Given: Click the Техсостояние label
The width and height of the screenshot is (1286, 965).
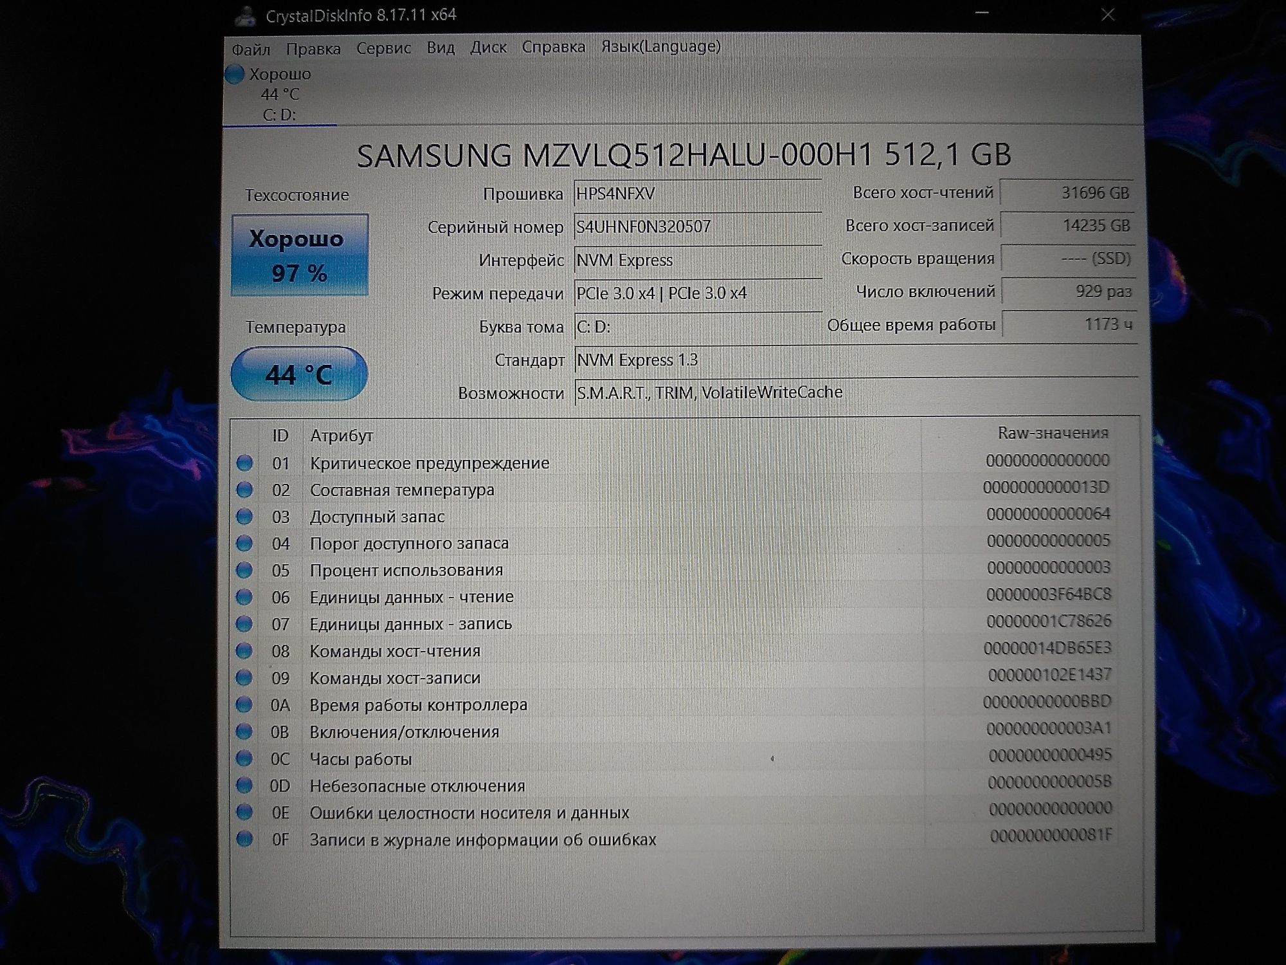Looking at the screenshot, I should 297,195.
